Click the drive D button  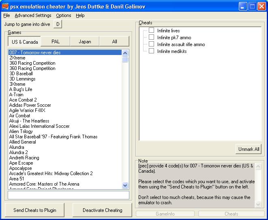[58, 24]
